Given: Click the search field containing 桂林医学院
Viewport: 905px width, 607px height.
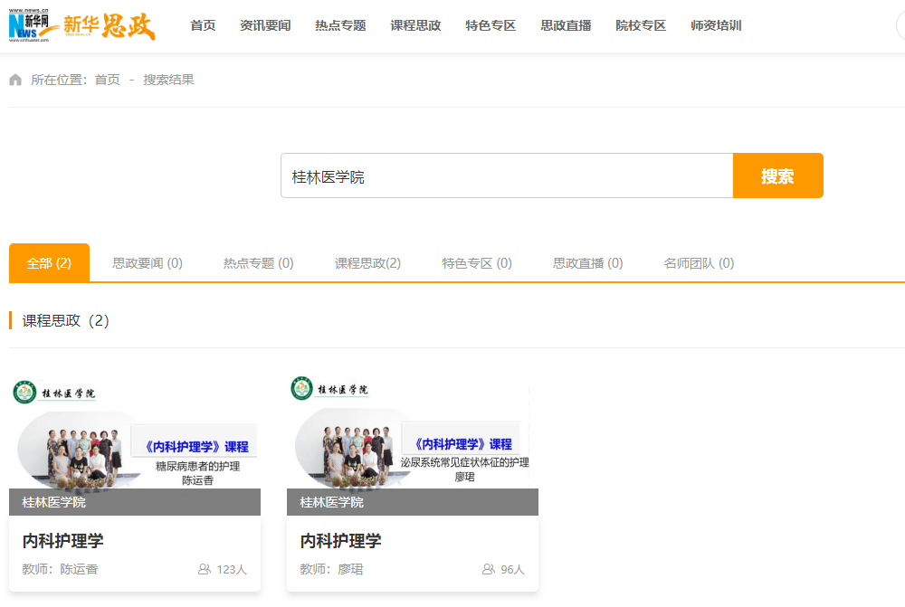Looking at the screenshot, I should pyautogui.click(x=506, y=175).
